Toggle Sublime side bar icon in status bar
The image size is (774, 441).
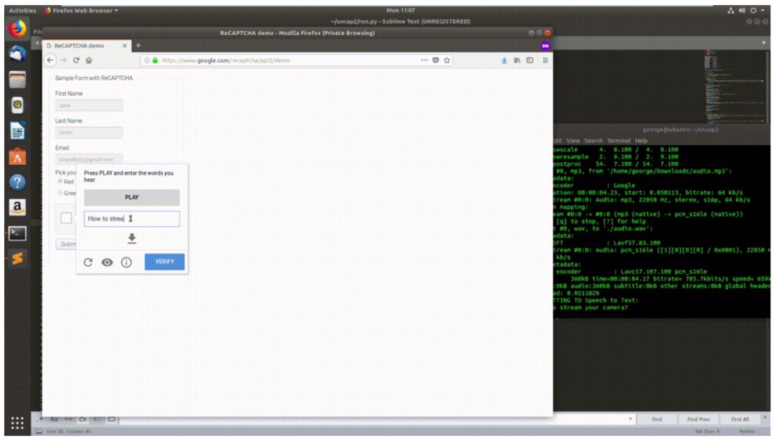[x=39, y=432]
